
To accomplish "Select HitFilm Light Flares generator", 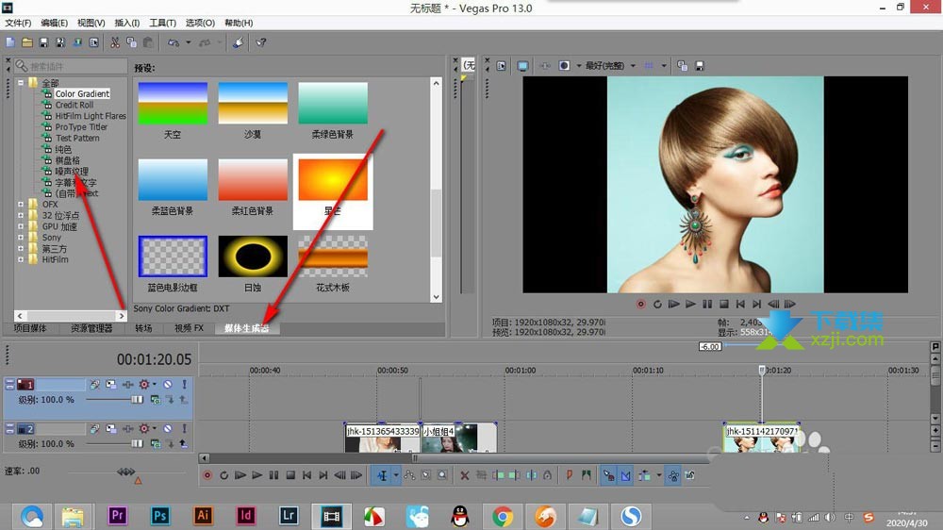I will coord(91,116).
